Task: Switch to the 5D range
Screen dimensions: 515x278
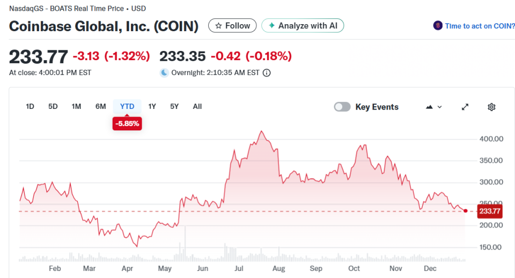Action: point(53,106)
